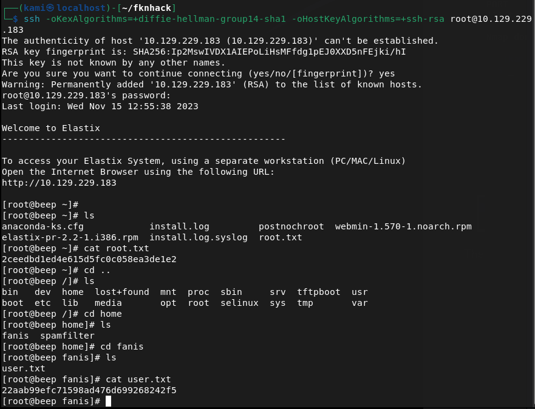The image size is (535, 409).
Task: Click the kami user name in the top prompt
Action: (34, 8)
